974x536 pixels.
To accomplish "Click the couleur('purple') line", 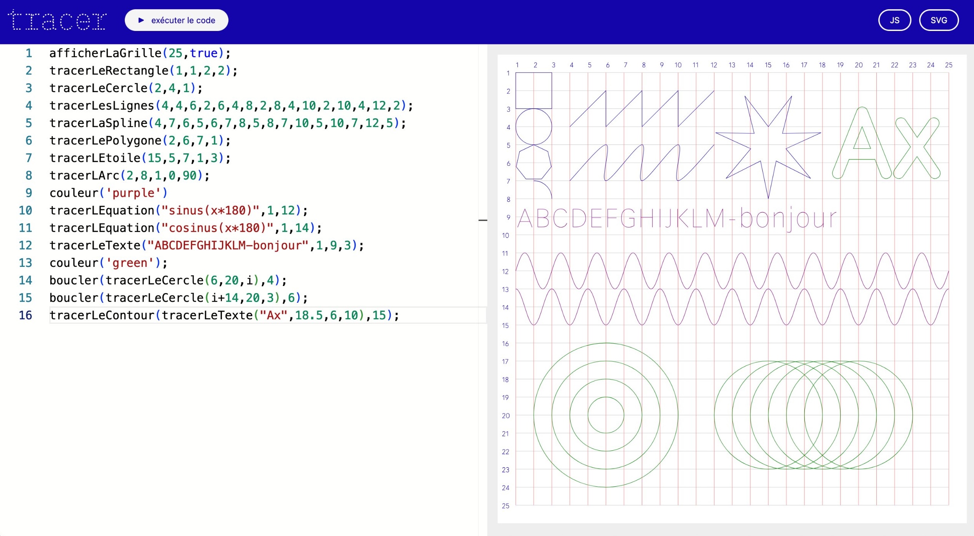I will 109,193.
